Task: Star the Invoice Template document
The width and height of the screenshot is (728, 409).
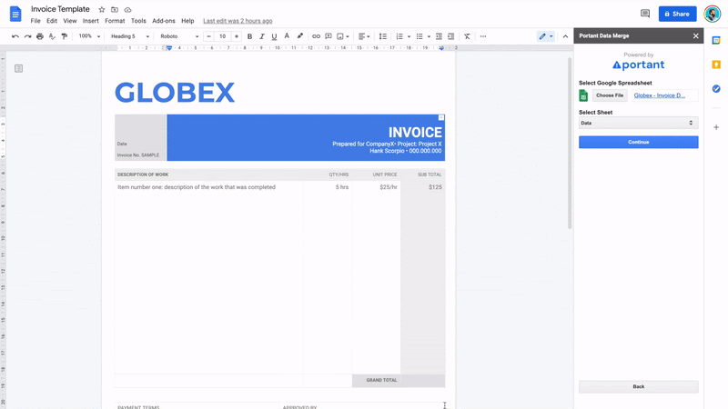Action: 102,9
